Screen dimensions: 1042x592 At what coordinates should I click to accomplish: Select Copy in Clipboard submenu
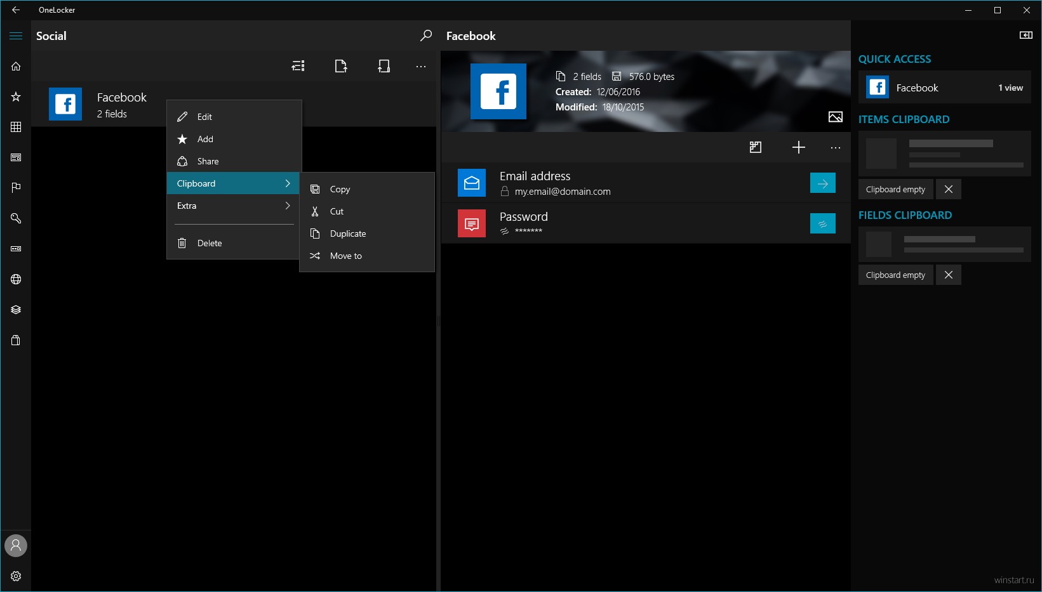point(367,189)
